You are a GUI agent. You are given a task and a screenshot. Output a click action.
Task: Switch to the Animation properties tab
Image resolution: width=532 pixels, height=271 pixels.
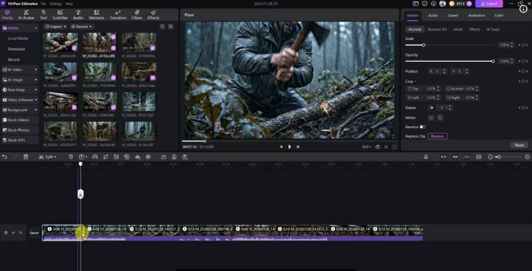(476, 15)
